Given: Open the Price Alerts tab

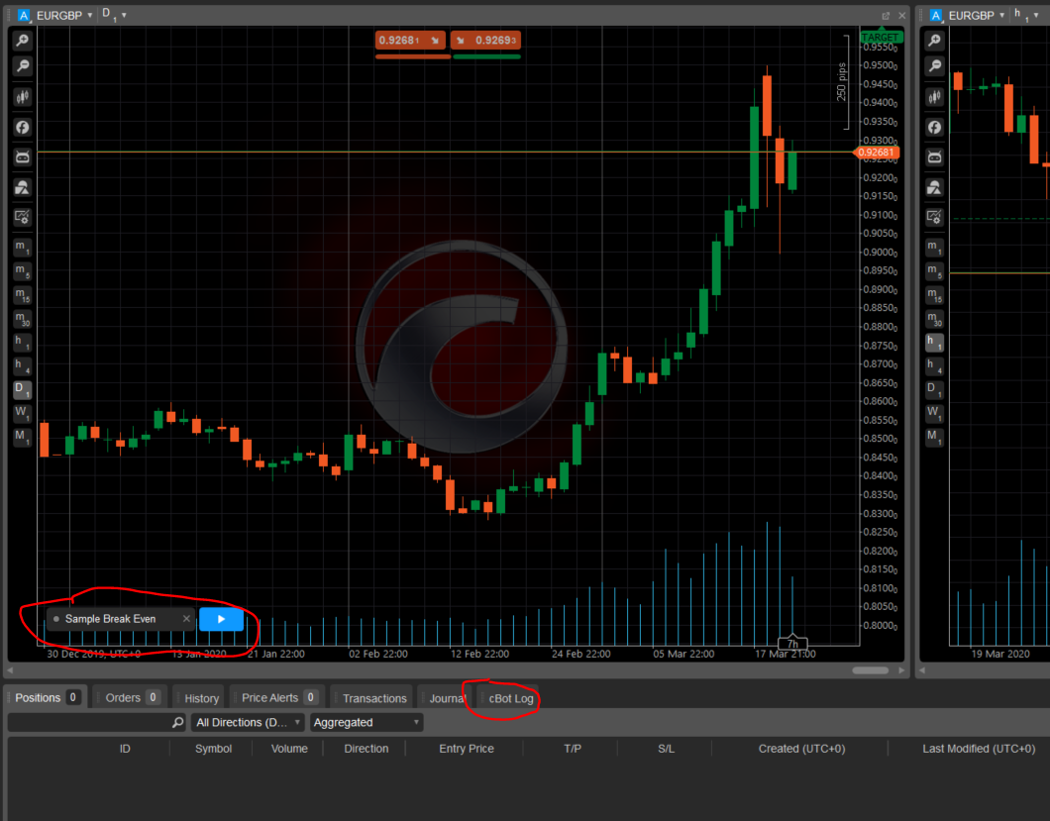Looking at the screenshot, I should tap(277, 698).
